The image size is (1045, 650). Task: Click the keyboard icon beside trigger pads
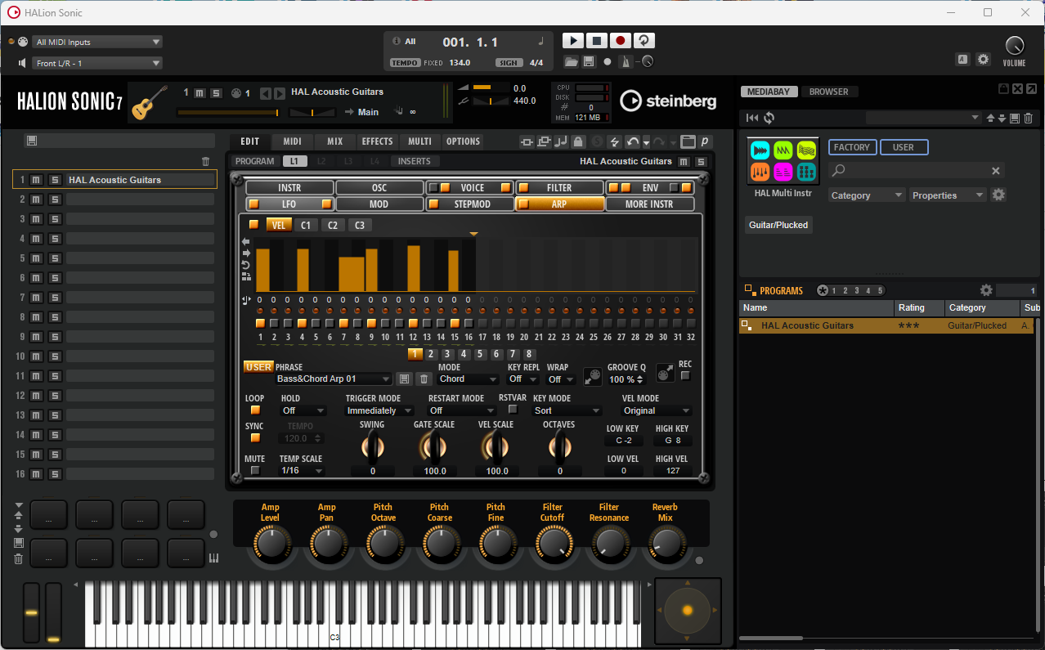(x=214, y=558)
